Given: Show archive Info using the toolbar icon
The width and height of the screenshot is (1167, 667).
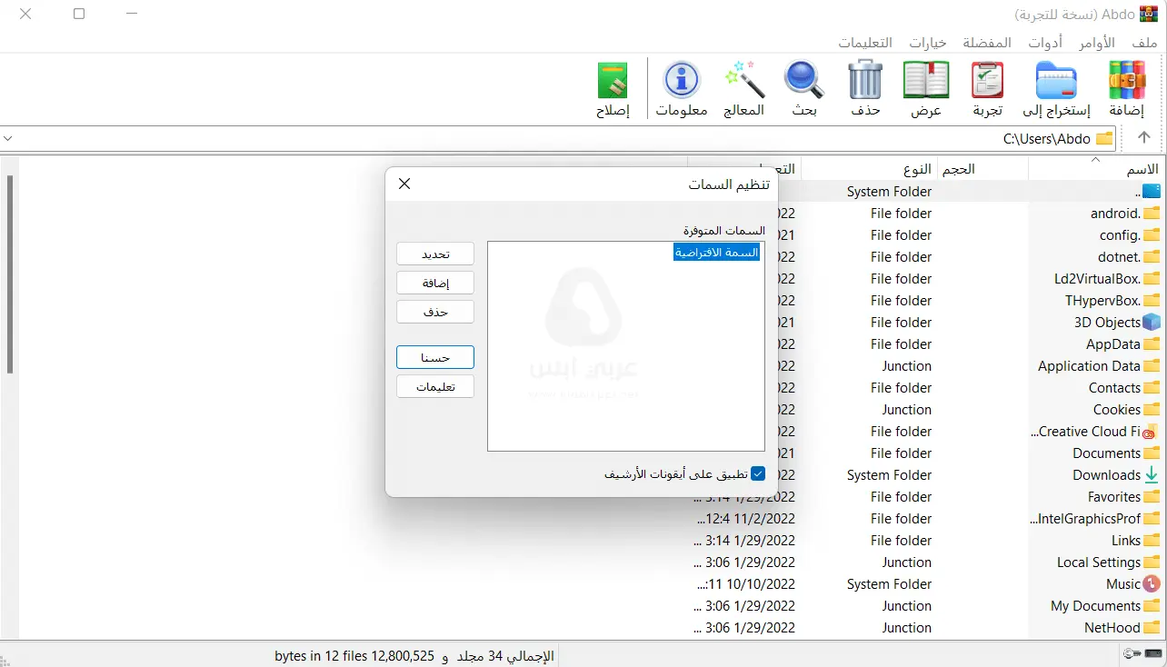Looking at the screenshot, I should pos(681,86).
